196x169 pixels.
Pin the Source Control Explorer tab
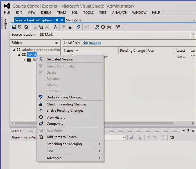(57, 20)
